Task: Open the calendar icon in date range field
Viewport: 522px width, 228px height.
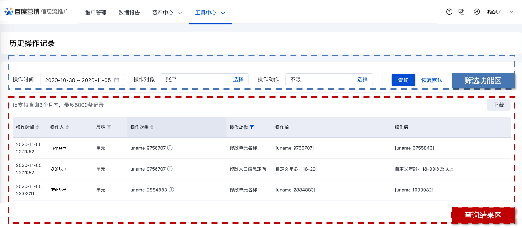Action: point(117,80)
